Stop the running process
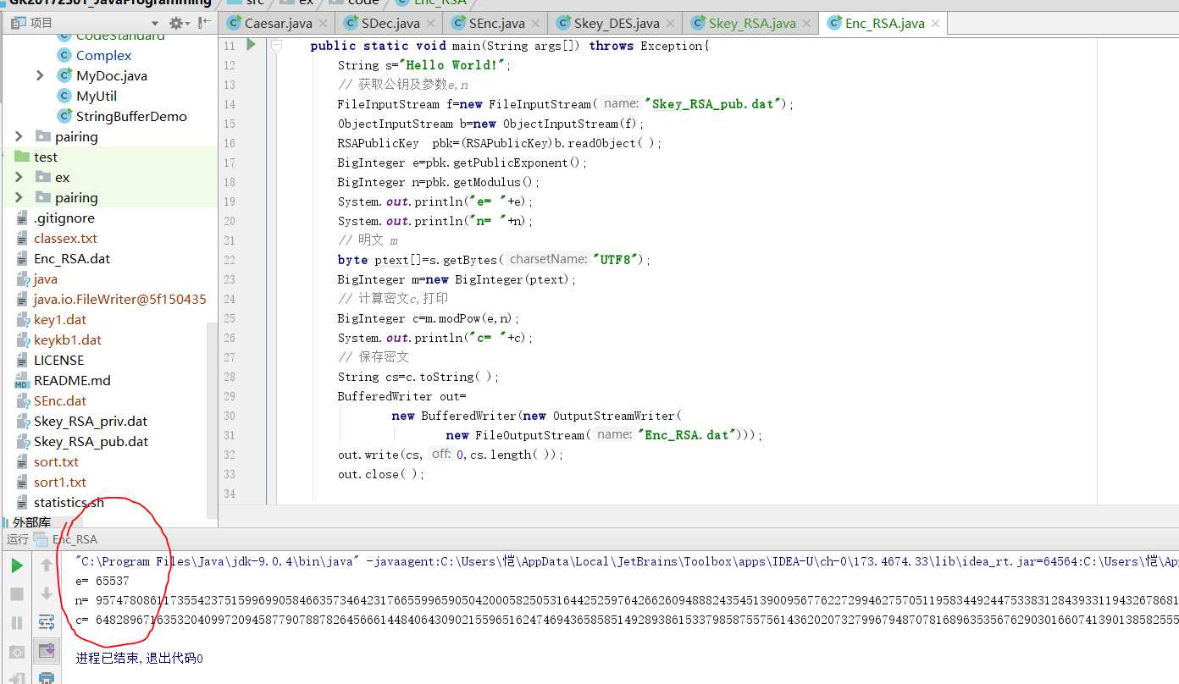This screenshot has width=1179, height=684. point(17,594)
